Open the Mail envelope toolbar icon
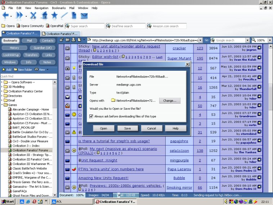Screen dimensions: 273x205 (84, 16)
